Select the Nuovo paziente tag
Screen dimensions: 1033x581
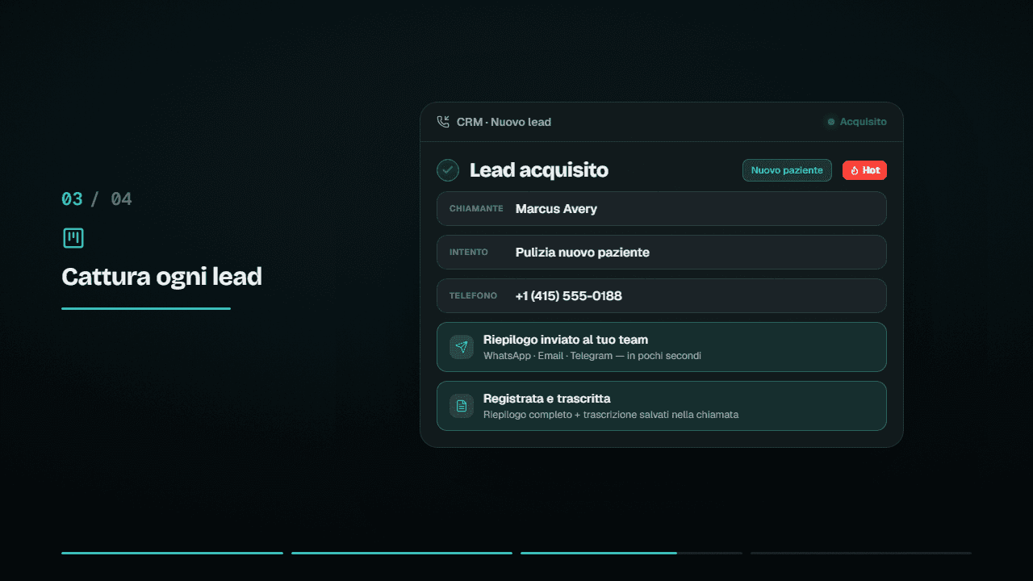pyautogui.click(x=787, y=170)
